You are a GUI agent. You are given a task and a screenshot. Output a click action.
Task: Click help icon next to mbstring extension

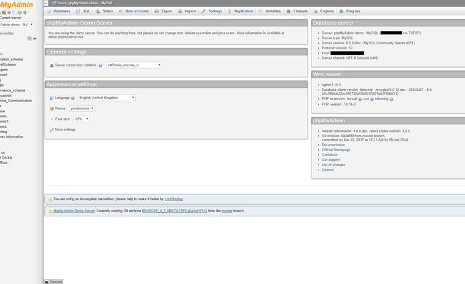click(x=391, y=100)
